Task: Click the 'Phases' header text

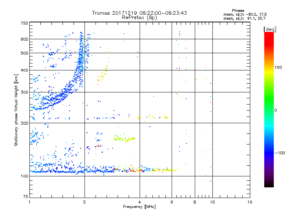Action: pyautogui.click(x=238, y=11)
